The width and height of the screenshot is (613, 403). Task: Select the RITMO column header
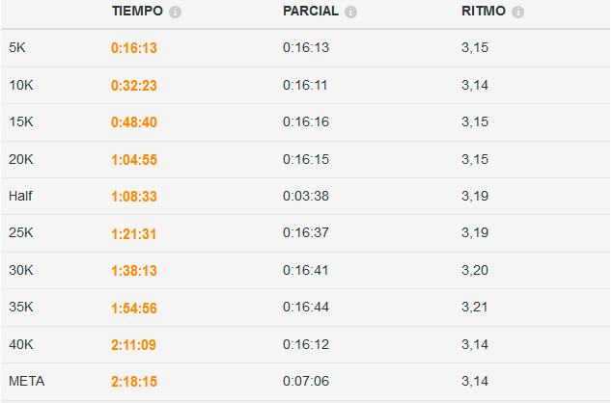click(x=484, y=11)
